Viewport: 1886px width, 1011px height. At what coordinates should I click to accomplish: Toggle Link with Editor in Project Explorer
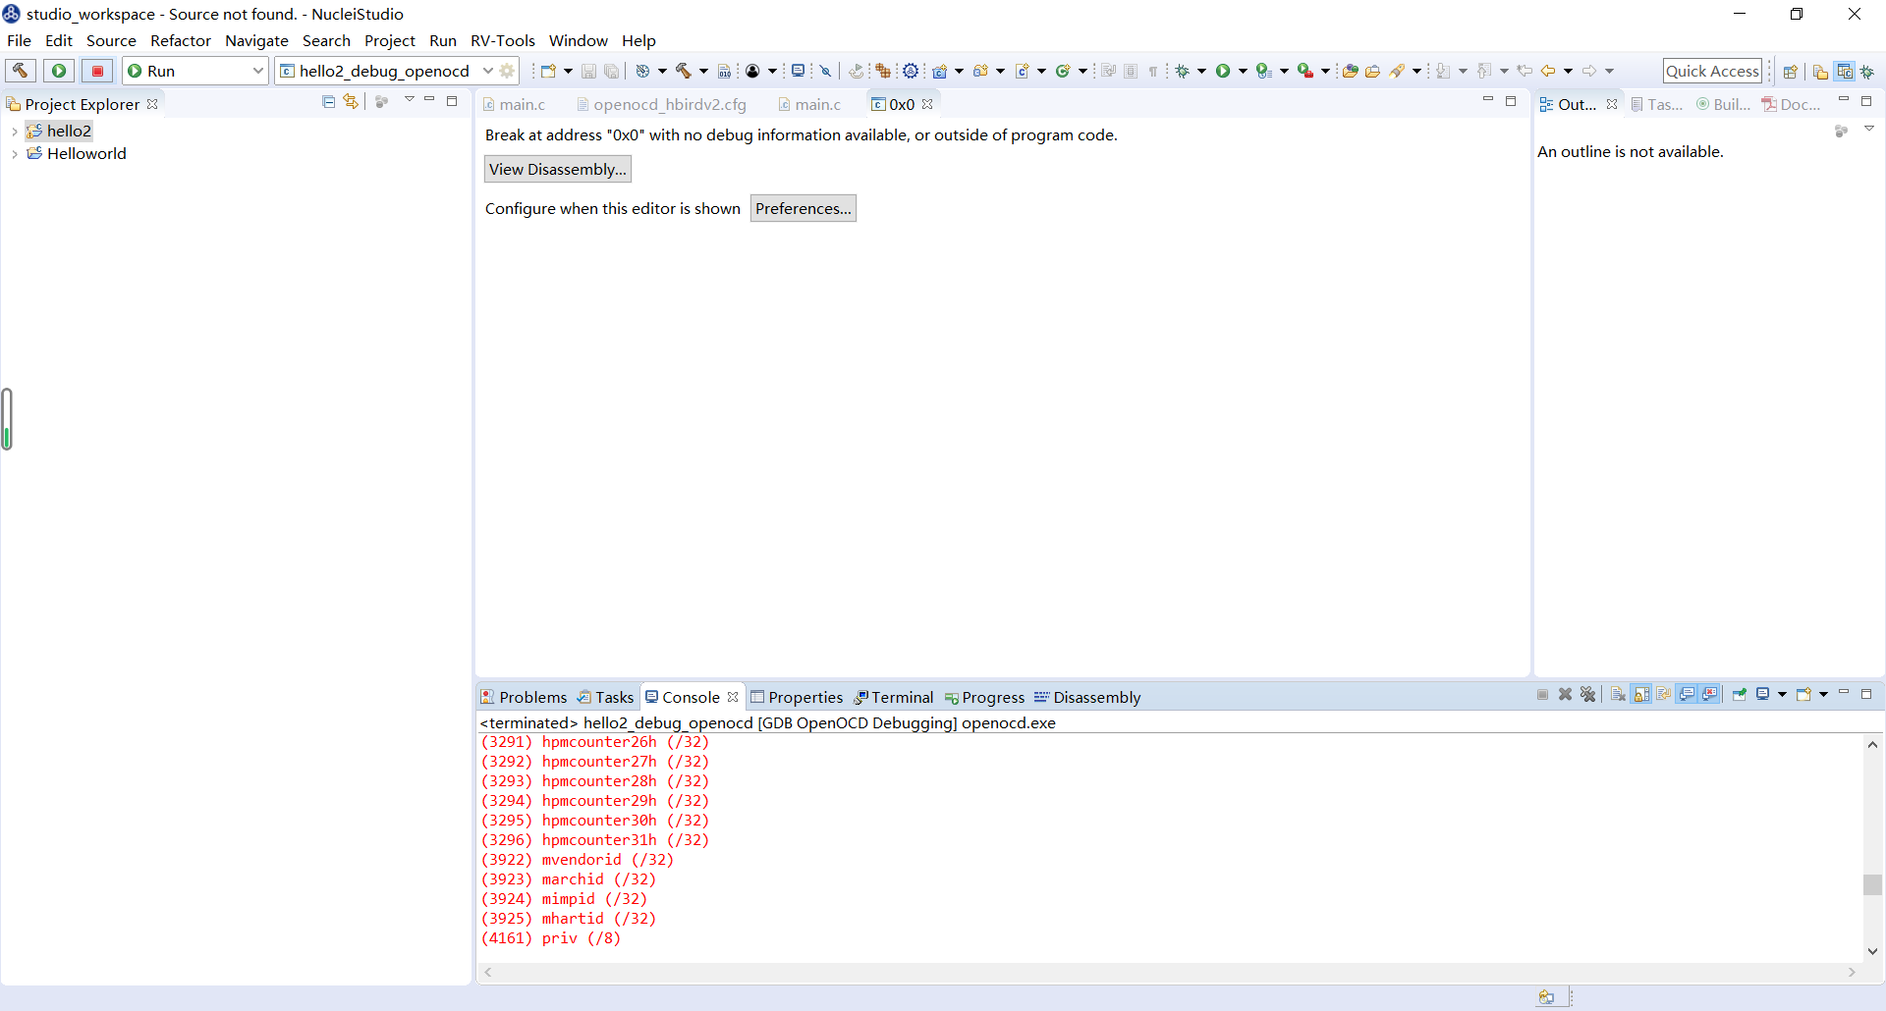point(351,101)
